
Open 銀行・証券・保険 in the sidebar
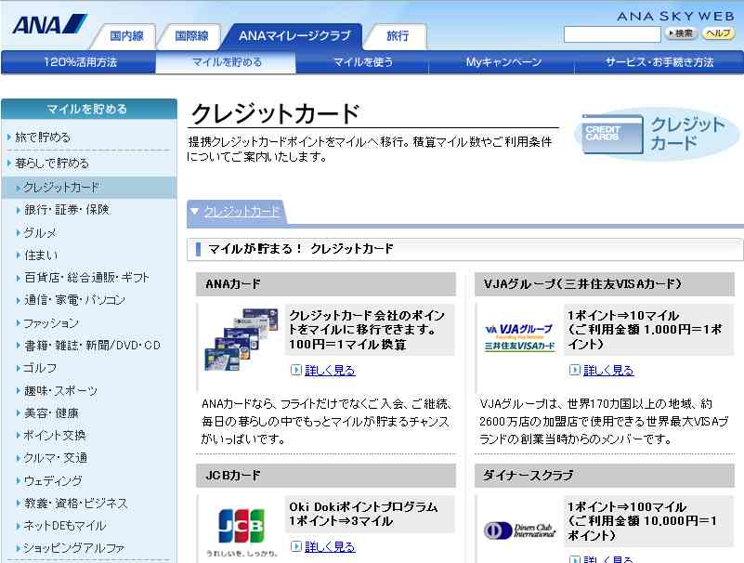pyautogui.click(x=67, y=209)
